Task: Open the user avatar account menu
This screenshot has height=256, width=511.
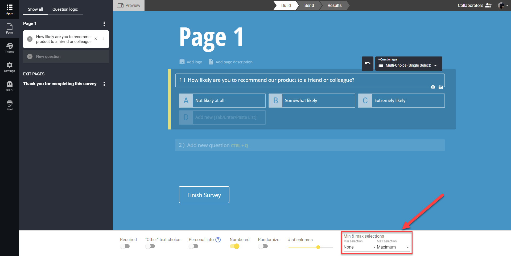Action: click(503, 5)
